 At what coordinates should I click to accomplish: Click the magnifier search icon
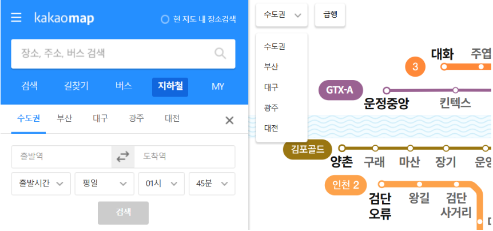tap(220, 53)
